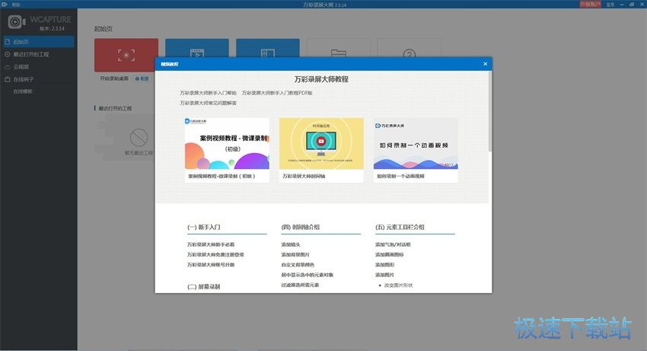Screen dimensions: 647x351
Task: Open the 添加圆画图标 tutorial link
Action: [390, 255]
